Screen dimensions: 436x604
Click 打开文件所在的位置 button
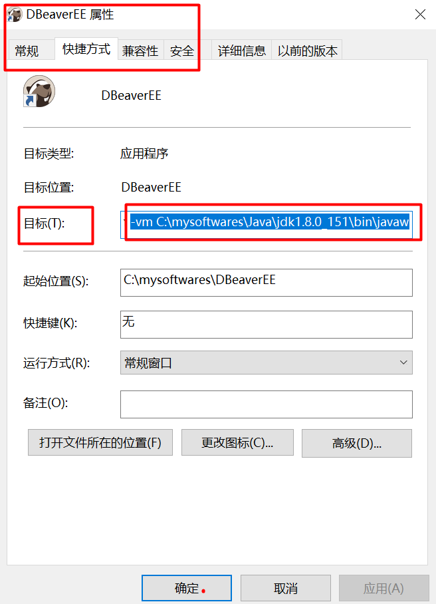click(x=100, y=442)
